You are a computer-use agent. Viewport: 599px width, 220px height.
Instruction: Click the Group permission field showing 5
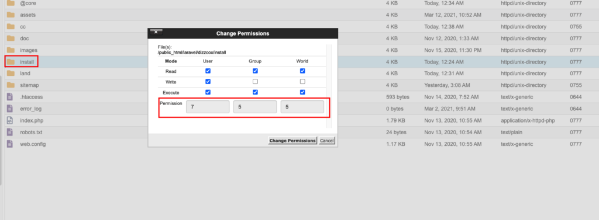pyautogui.click(x=255, y=107)
